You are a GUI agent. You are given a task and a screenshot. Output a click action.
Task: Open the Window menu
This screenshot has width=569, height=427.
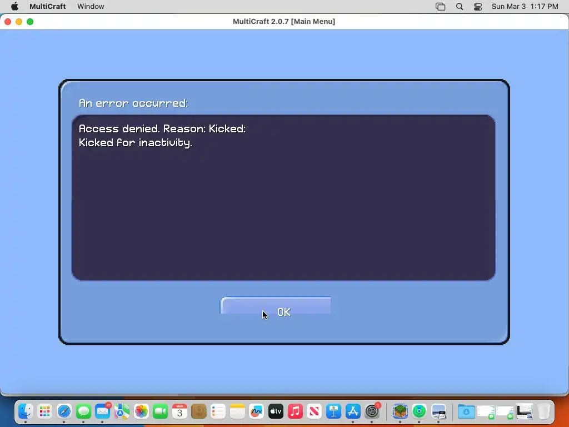pyautogui.click(x=91, y=7)
